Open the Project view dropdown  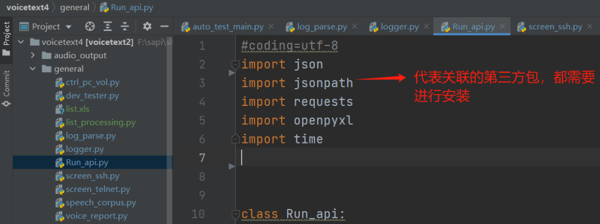(68, 27)
